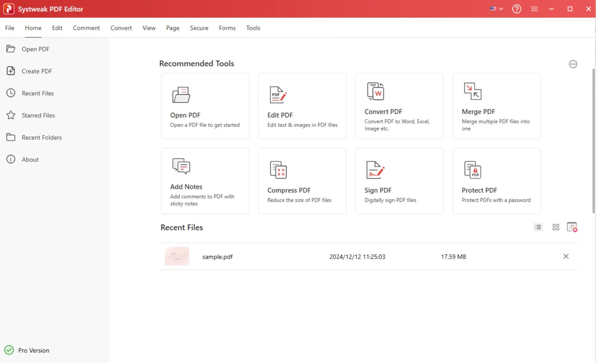The height and width of the screenshot is (363, 596).
Task: Select the Home tab
Action: pyautogui.click(x=33, y=28)
